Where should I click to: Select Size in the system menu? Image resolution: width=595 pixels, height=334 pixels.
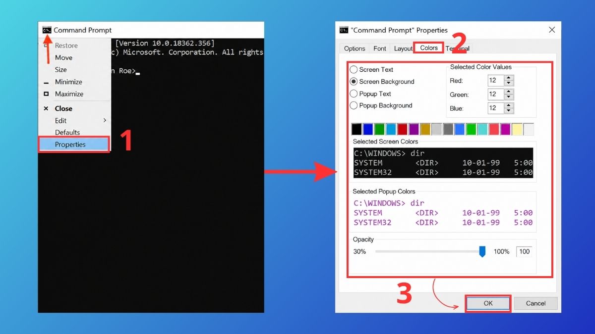[x=74, y=70]
